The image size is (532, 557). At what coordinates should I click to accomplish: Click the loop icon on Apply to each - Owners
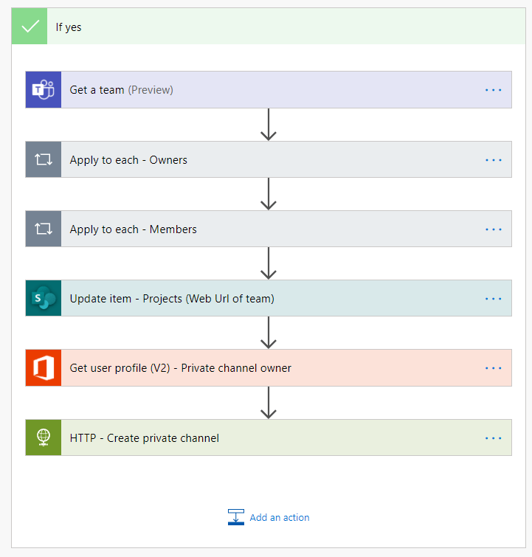(44, 159)
